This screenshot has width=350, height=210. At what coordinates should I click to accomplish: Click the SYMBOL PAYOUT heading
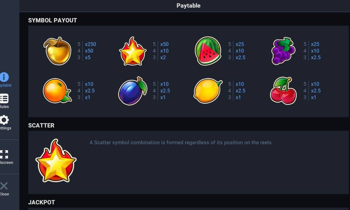(x=52, y=20)
